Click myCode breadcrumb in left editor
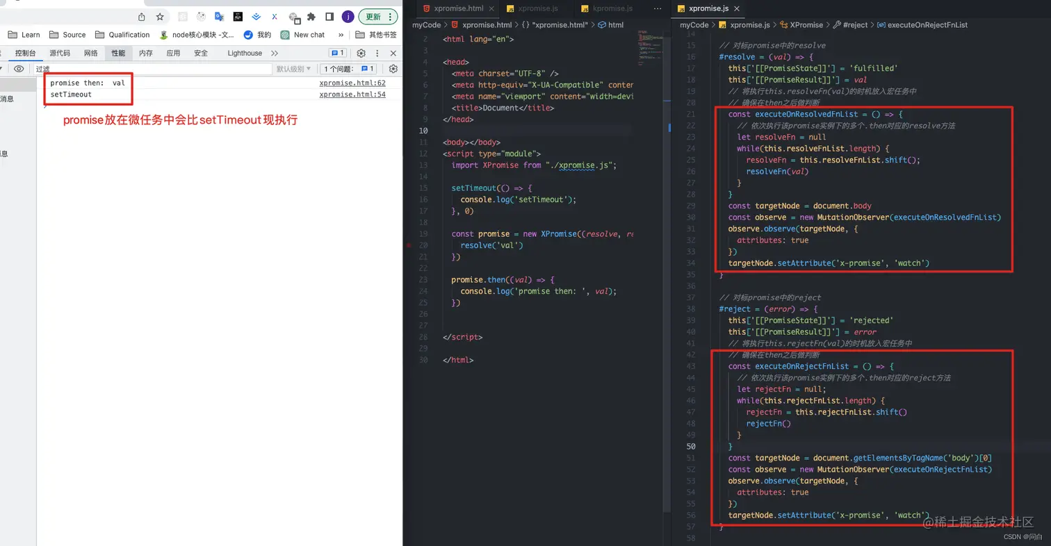Image resolution: width=1051 pixels, height=546 pixels. [x=427, y=24]
